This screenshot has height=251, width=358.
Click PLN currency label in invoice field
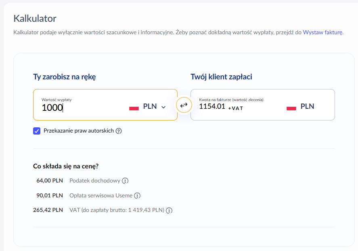(x=307, y=107)
